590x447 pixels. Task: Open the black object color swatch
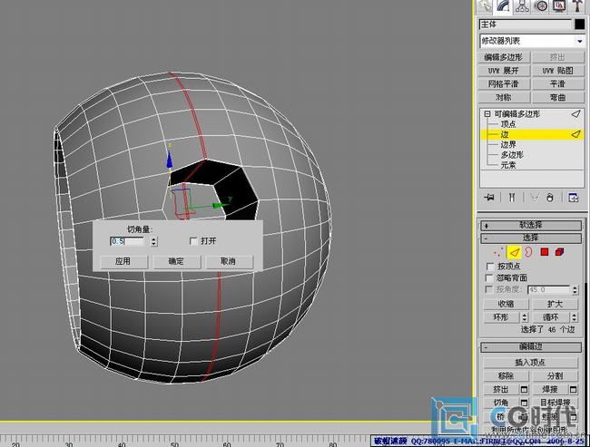tap(579, 24)
